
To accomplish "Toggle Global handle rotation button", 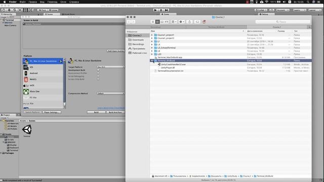I will pos(53,10).
